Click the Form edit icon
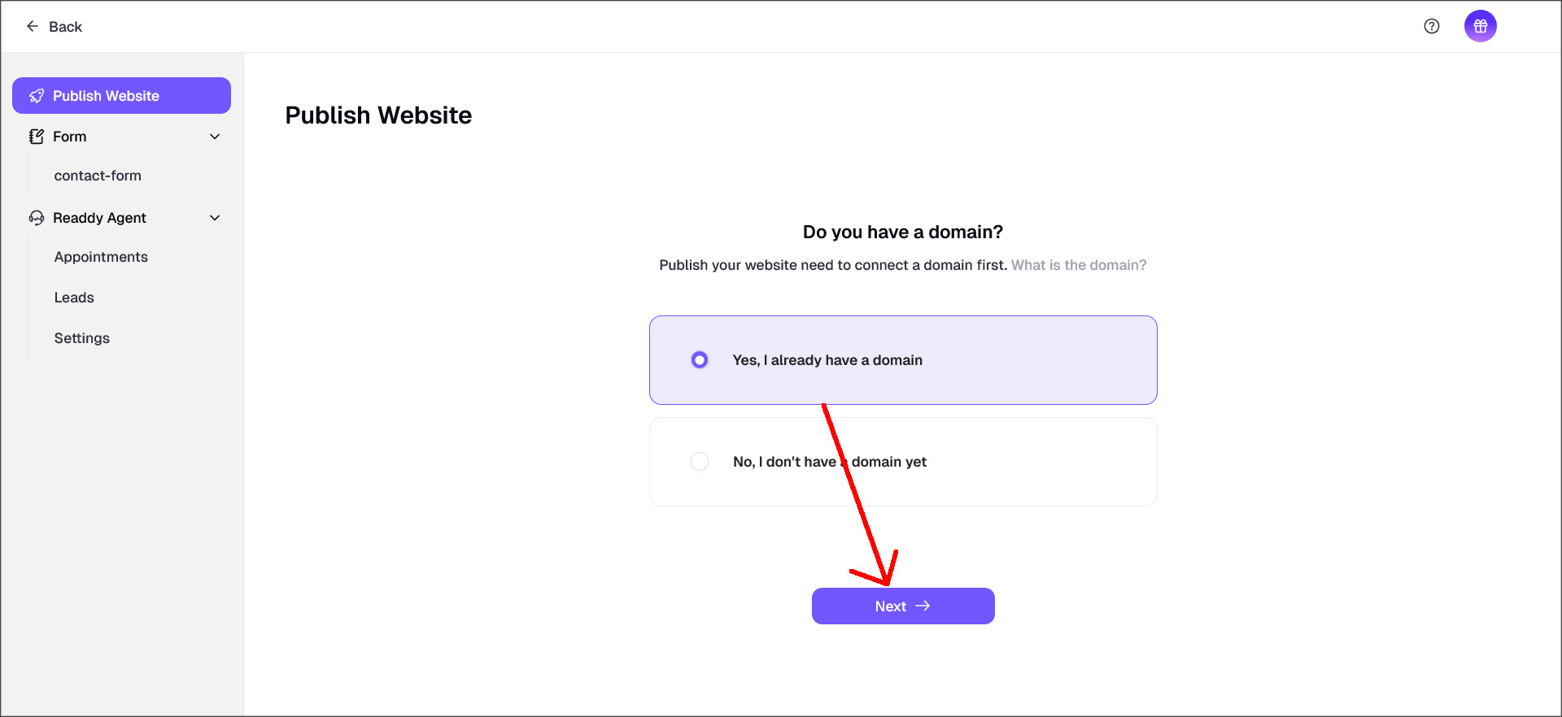1562x717 pixels. coord(36,137)
